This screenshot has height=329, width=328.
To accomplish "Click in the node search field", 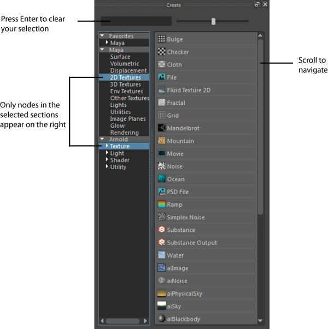I will [x=136, y=21].
